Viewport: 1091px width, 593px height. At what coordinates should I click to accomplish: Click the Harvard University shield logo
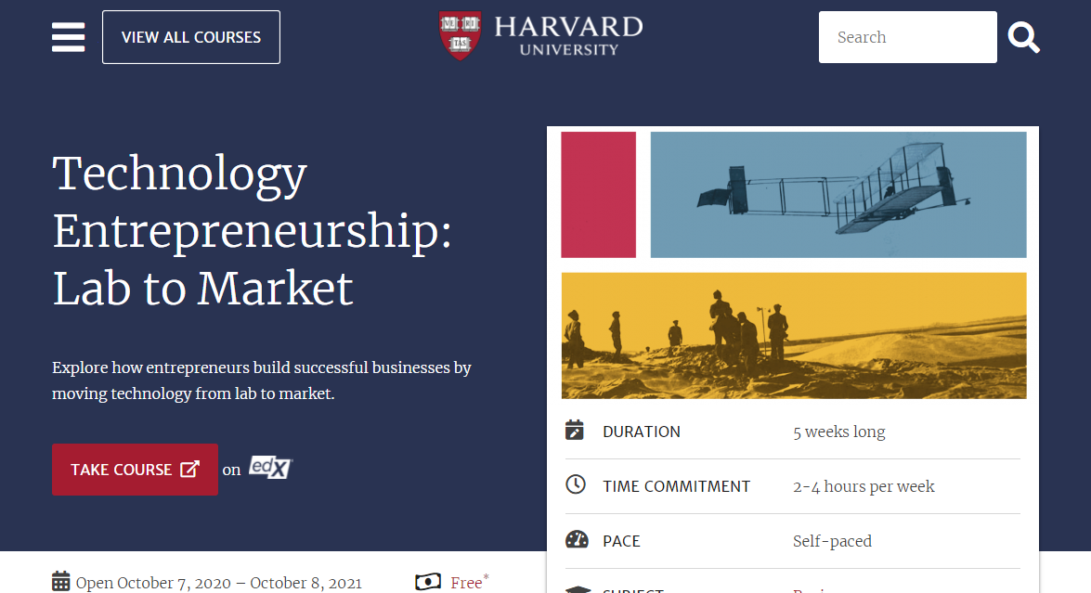pyautogui.click(x=459, y=36)
